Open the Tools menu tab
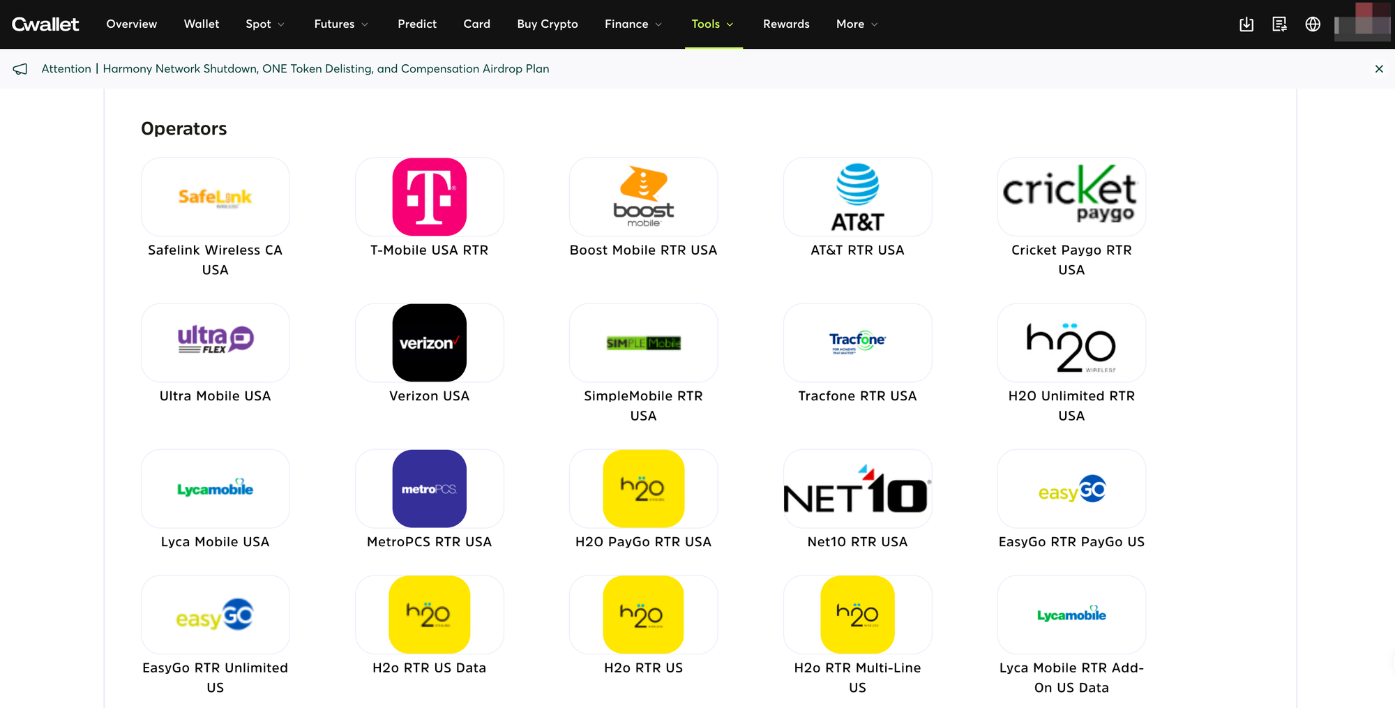Viewport: 1395px width, 708px height. point(713,24)
